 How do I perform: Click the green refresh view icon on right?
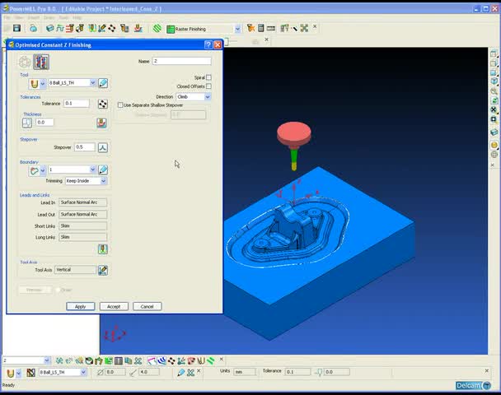494,100
